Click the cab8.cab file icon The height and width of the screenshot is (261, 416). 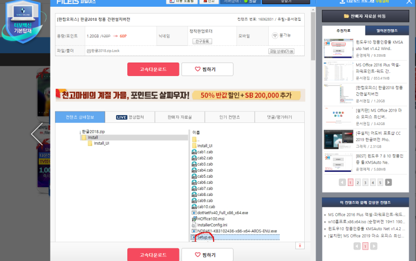click(x=194, y=194)
